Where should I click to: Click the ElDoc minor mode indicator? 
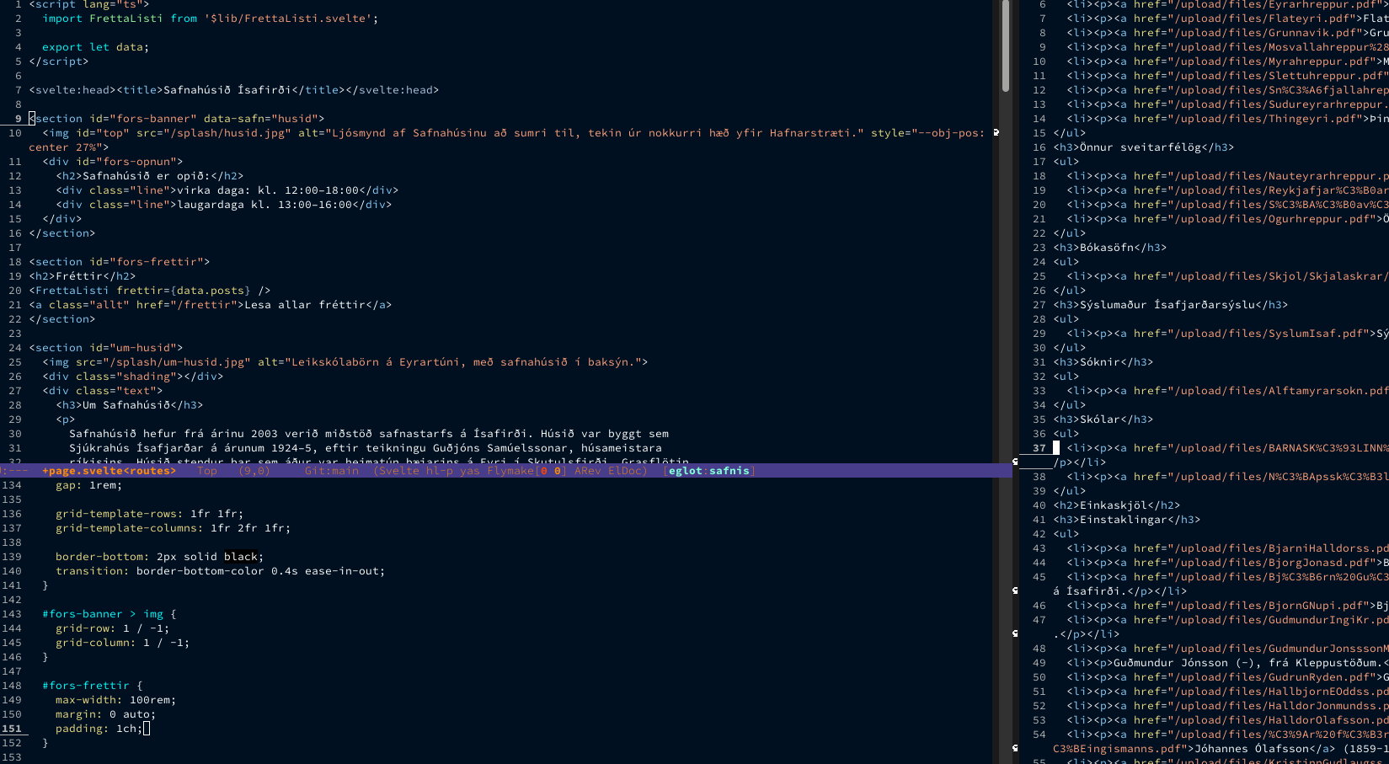(x=625, y=471)
